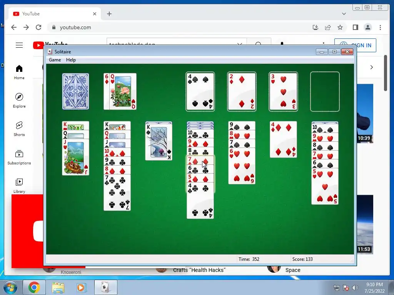Select the 9 of spades tableau card
394x295 pixels.
point(242,126)
